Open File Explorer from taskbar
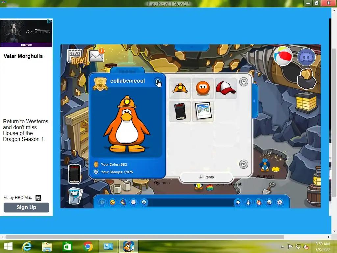This screenshot has width=337, height=253. coord(47,246)
